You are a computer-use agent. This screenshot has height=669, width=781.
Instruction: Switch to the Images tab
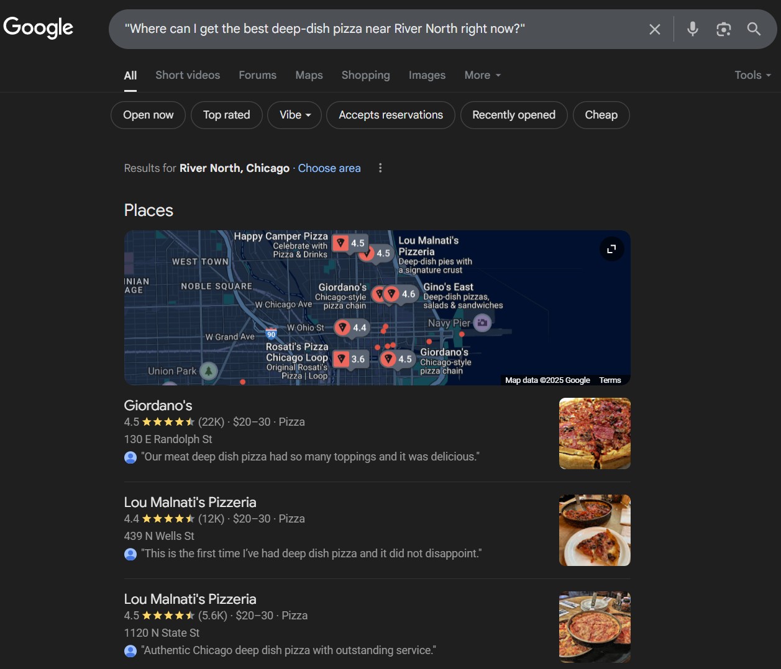coord(427,75)
